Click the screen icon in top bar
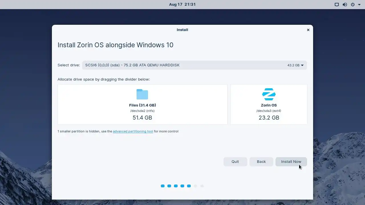 click(x=337, y=5)
